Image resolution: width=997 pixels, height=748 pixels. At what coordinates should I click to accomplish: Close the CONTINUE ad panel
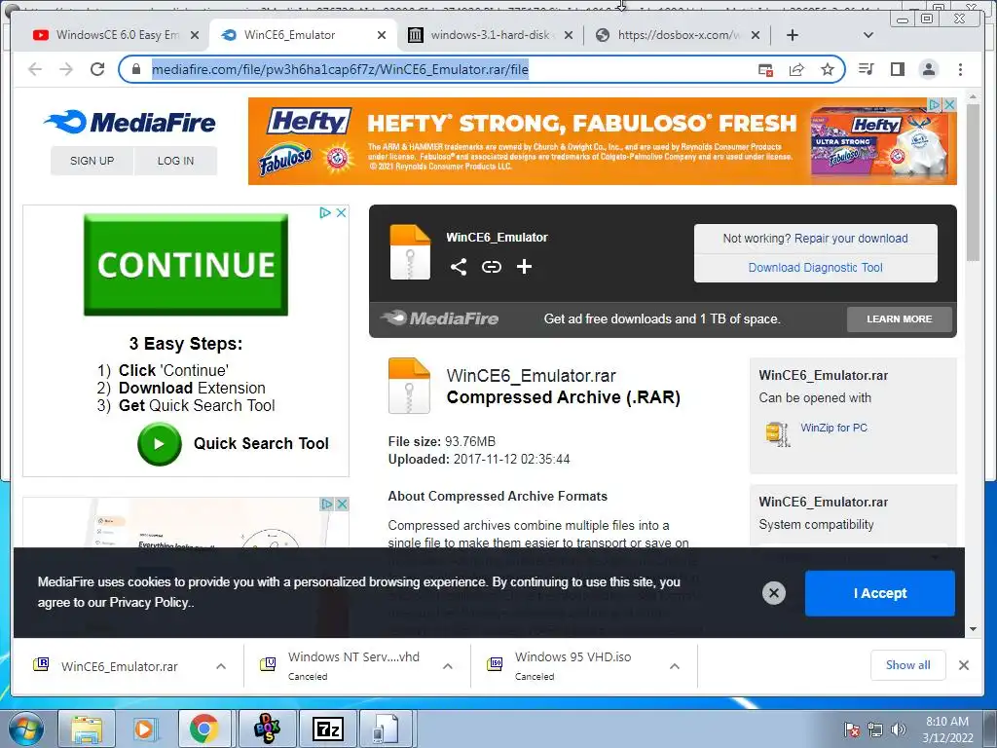point(341,212)
